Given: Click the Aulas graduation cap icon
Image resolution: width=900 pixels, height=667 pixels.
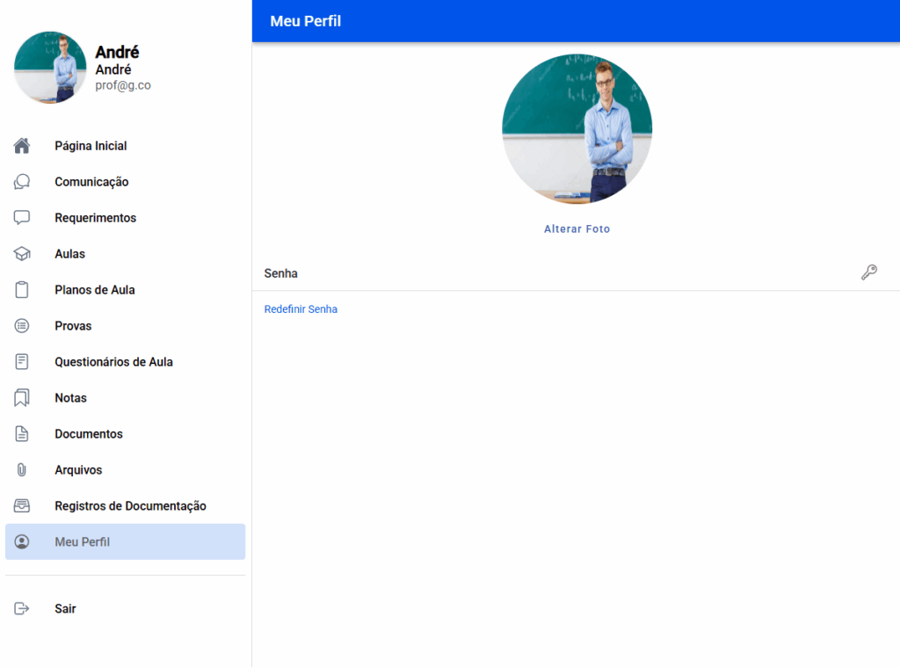Looking at the screenshot, I should click(22, 254).
